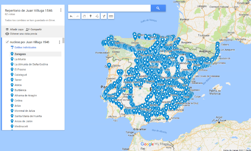251x151 pixels.
Task: Click the blue search button
Action: [158, 8]
